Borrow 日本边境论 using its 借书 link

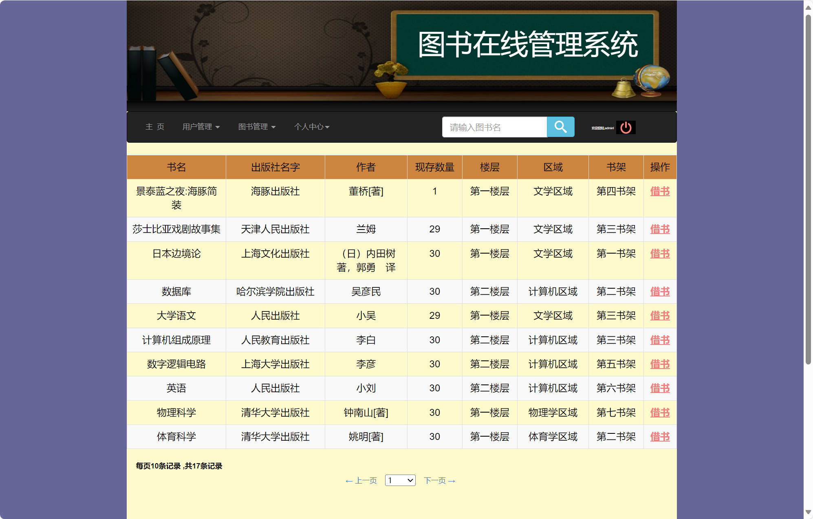[x=659, y=254]
